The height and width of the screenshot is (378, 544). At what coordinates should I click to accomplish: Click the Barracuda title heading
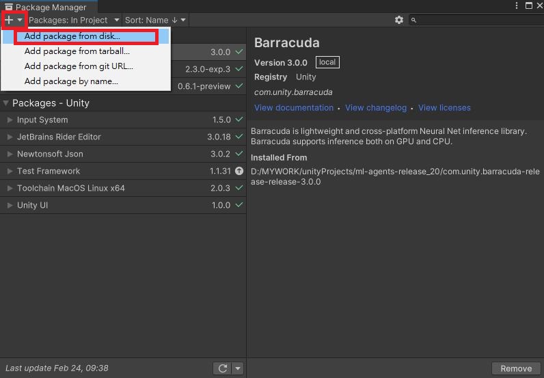click(x=287, y=42)
